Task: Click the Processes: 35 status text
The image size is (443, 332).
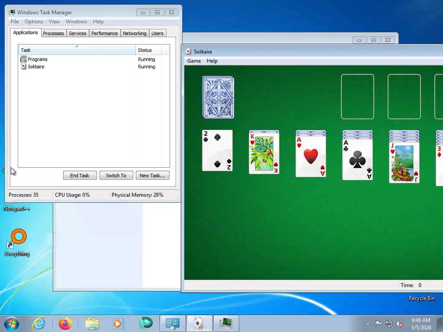Action: [x=23, y=195]
